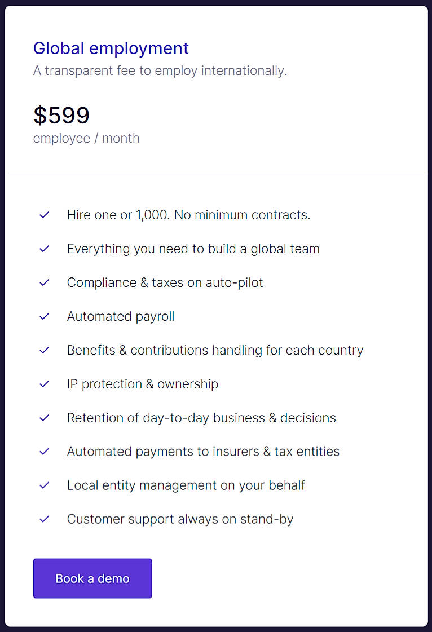Click the "Customer support always on stand-by" text
The width and height of the screenshot is (432, 632).
180,519
